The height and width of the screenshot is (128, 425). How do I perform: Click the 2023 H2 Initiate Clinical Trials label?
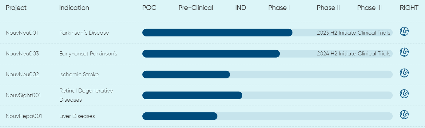tap(353, 33)
